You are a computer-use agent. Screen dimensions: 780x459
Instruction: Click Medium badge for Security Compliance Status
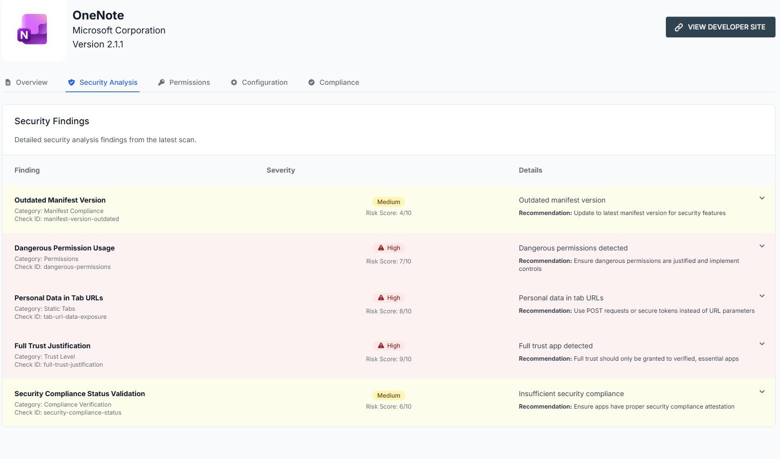[389, 396]
